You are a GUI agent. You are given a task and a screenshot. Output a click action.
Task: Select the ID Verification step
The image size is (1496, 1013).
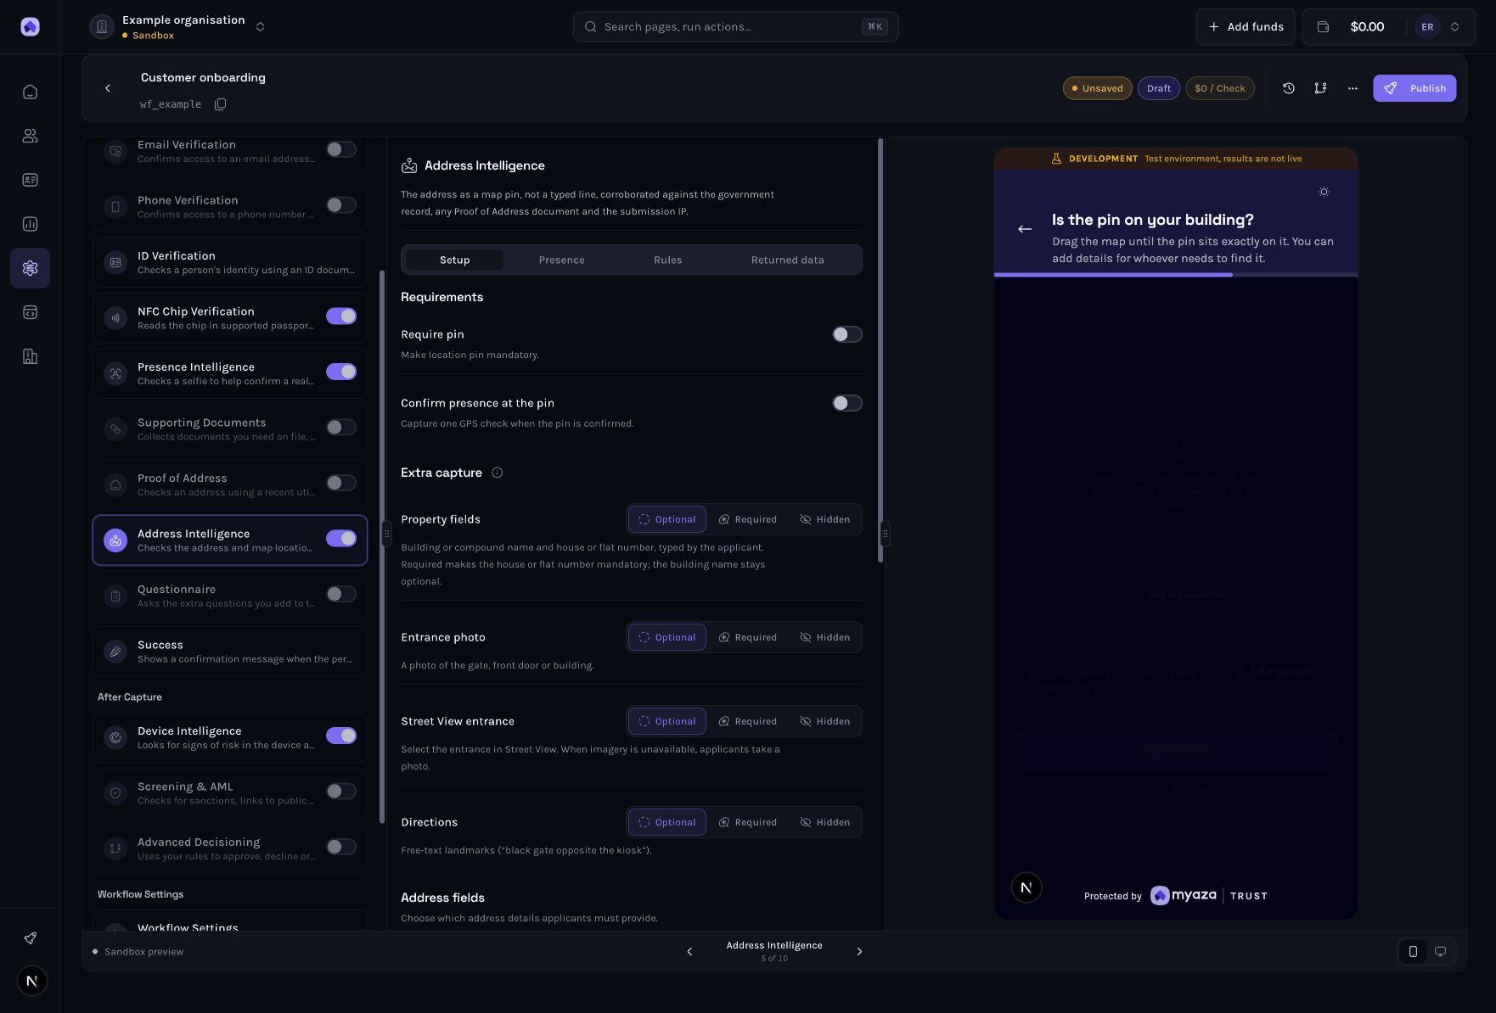(x=230, y=263)
